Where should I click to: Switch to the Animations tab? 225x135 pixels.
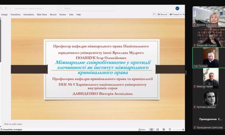click(29, 14)
